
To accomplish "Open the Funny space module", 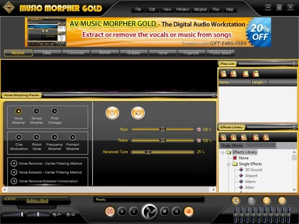I will point(221,53).
